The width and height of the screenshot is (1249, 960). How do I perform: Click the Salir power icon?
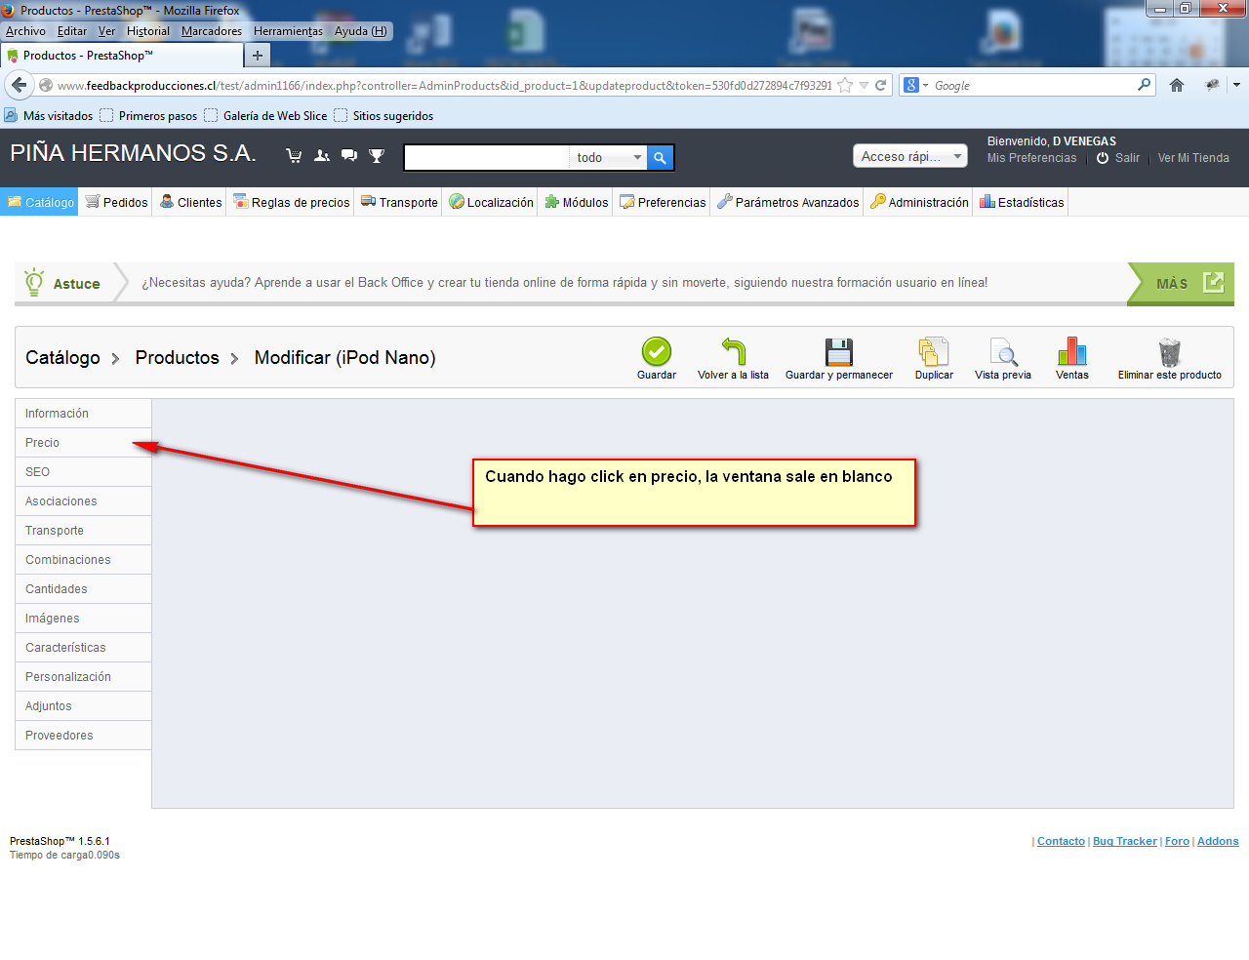pos(1103,158)
